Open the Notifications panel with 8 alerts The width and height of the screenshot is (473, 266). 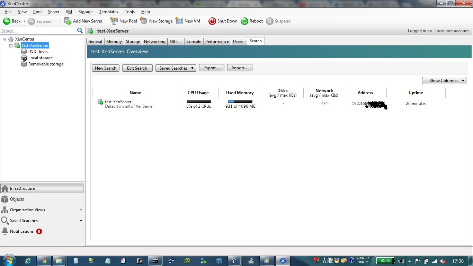click(21, 231)
